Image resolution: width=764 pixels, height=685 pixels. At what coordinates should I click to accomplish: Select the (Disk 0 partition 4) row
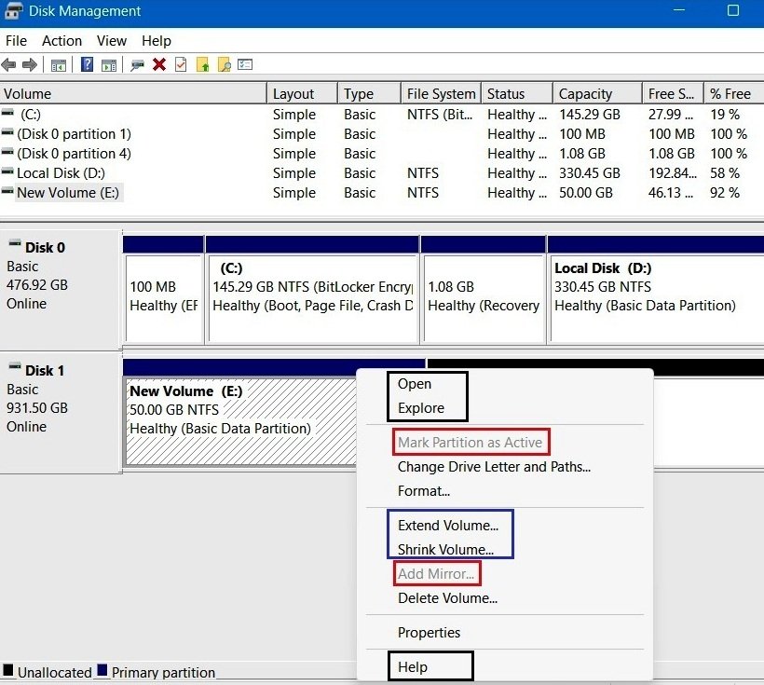380,154
